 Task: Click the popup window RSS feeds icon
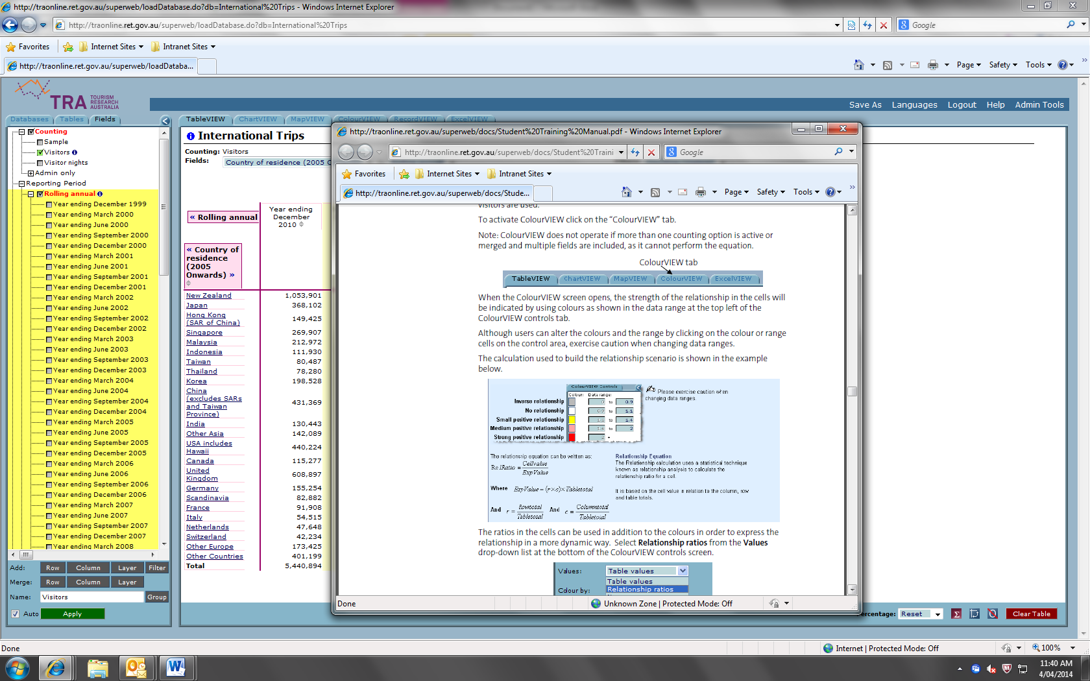(x=655, y=192)
